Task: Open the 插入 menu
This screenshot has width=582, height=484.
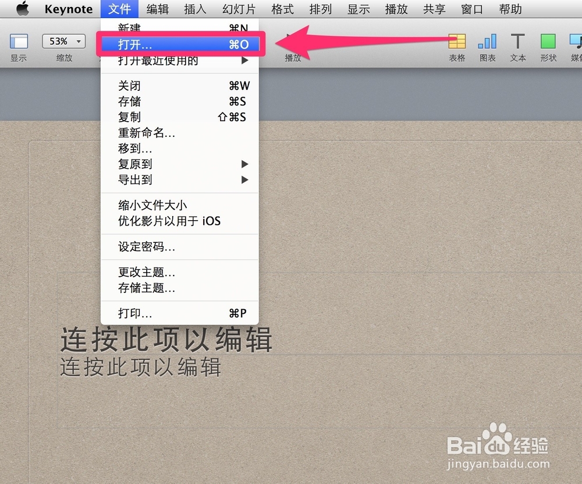Action: point(195,9)
